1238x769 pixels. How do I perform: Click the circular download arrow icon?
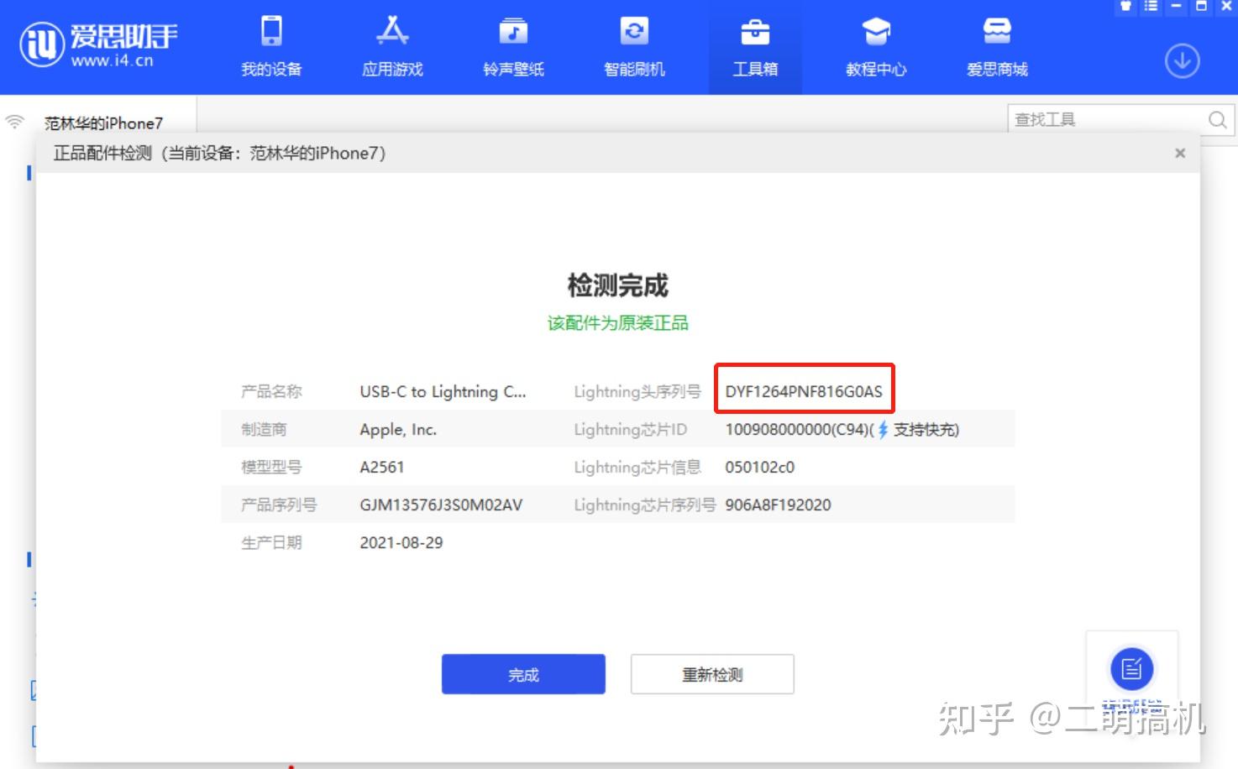[x=1182, y=60]
